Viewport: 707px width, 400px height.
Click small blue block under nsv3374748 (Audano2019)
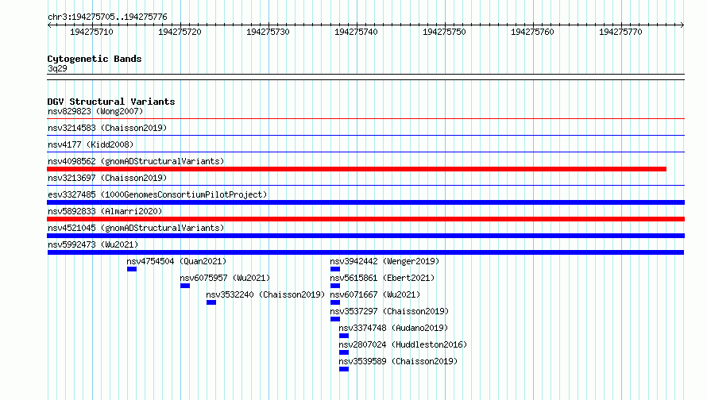[x=344, y=336]
